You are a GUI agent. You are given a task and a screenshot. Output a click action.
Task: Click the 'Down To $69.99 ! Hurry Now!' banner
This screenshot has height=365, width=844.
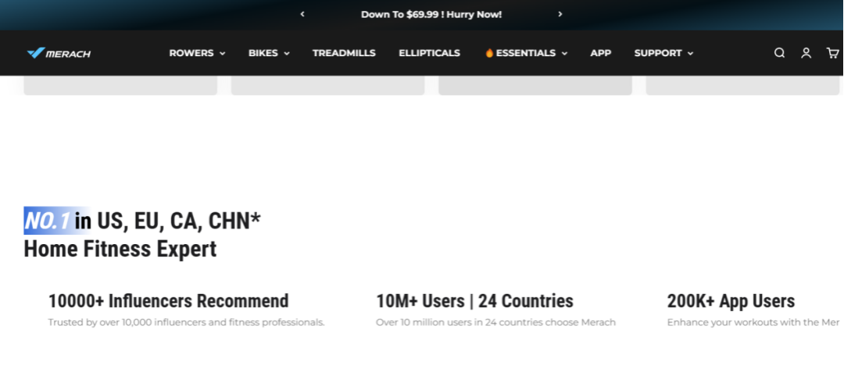(431, 15)
